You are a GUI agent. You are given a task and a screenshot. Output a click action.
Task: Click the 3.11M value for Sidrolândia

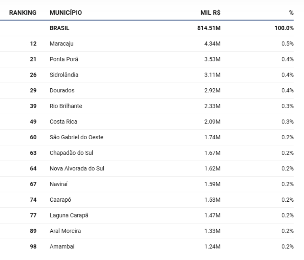coord(212,75)
